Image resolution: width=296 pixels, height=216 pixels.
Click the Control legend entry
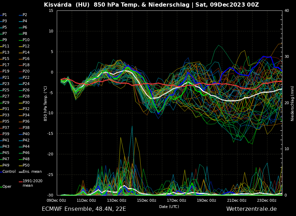pos(9,172)
